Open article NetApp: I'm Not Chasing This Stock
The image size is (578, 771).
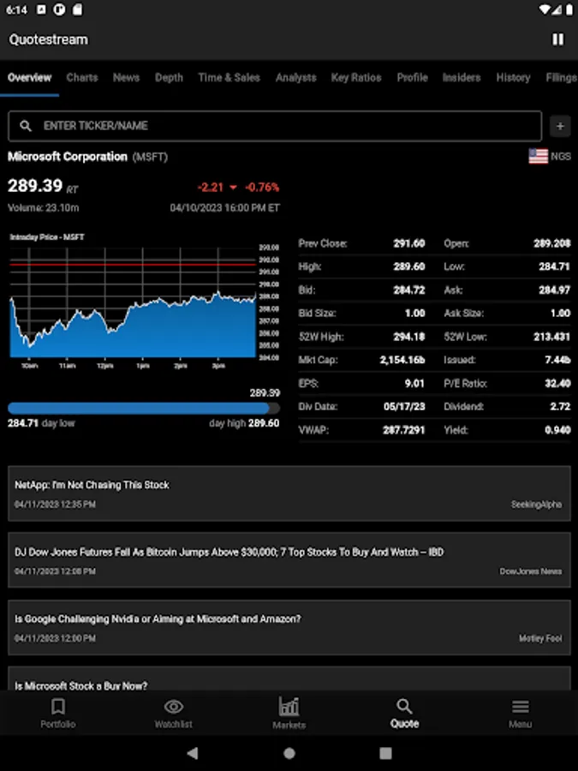[289, 493]
